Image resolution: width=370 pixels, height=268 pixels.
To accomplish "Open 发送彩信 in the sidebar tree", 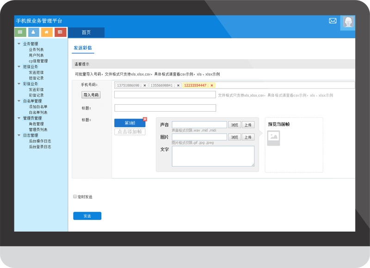I will pos(36,89).
